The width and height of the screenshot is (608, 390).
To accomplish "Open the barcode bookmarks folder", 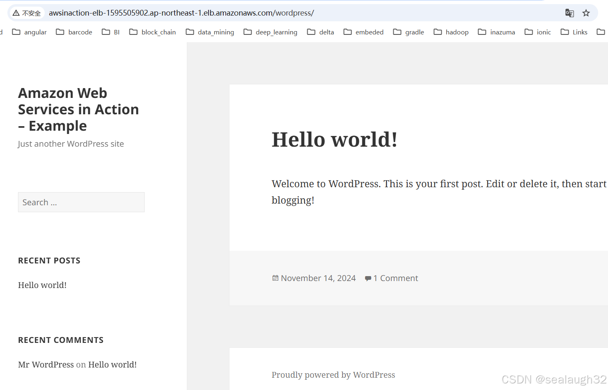I will click(x=74, y=32).
